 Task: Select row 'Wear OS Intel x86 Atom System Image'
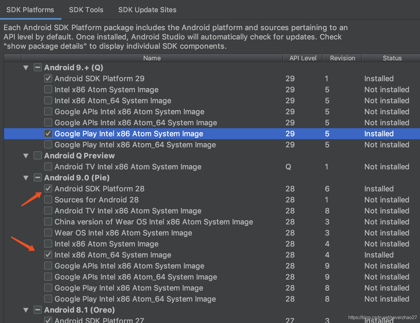pos(212,233)
